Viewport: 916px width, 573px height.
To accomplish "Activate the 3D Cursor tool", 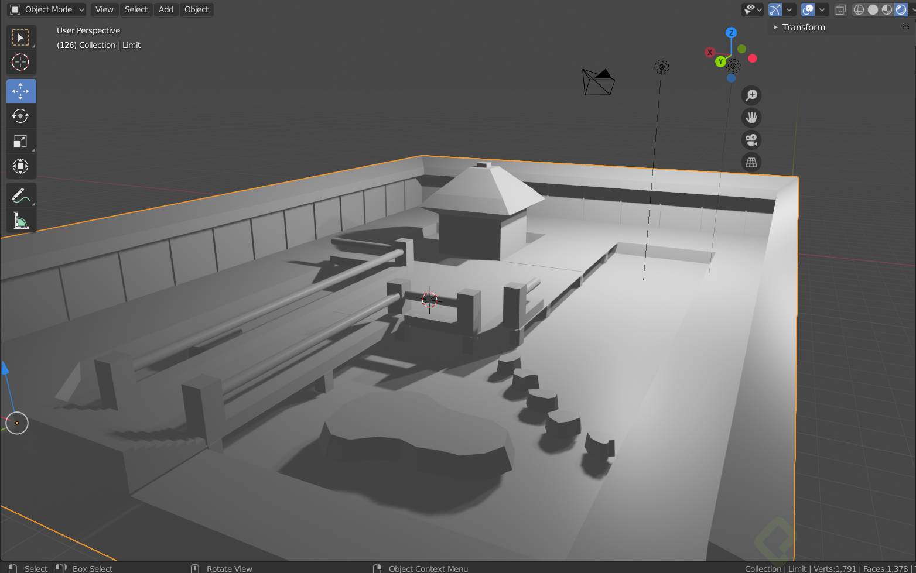I will 20,63.
